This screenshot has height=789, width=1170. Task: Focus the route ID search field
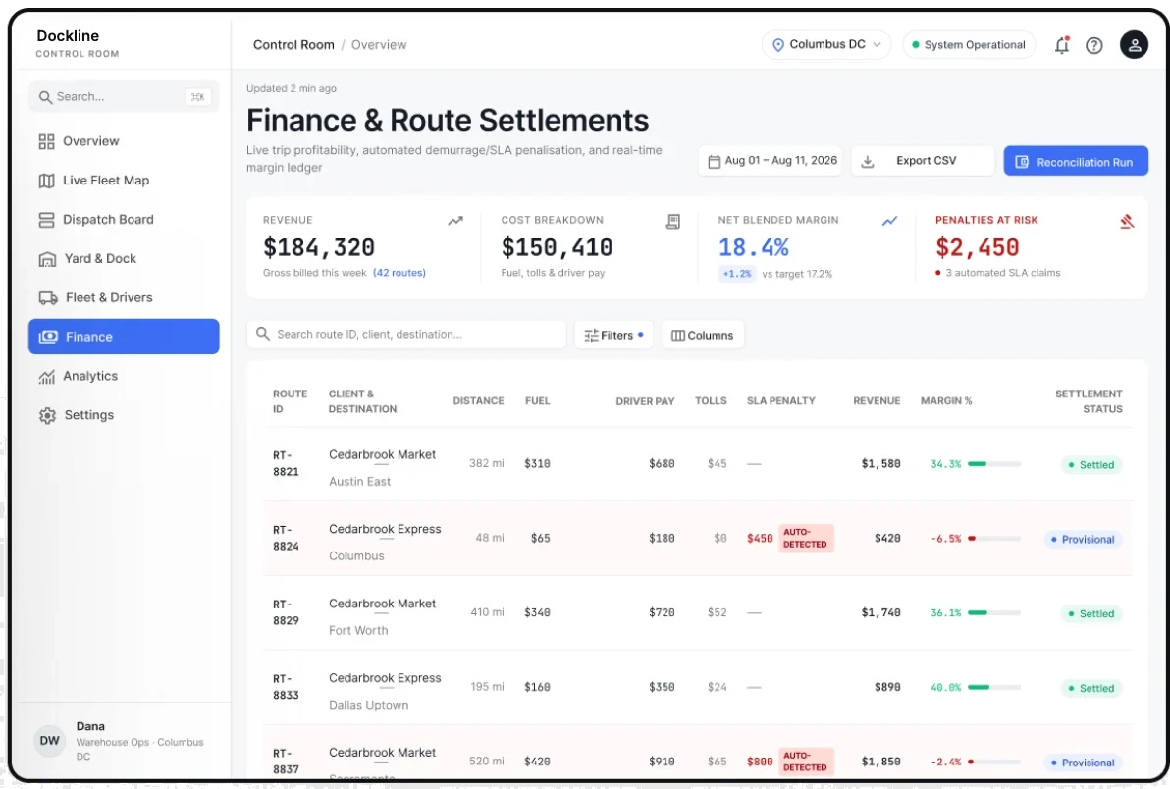(x=406, y=334)
